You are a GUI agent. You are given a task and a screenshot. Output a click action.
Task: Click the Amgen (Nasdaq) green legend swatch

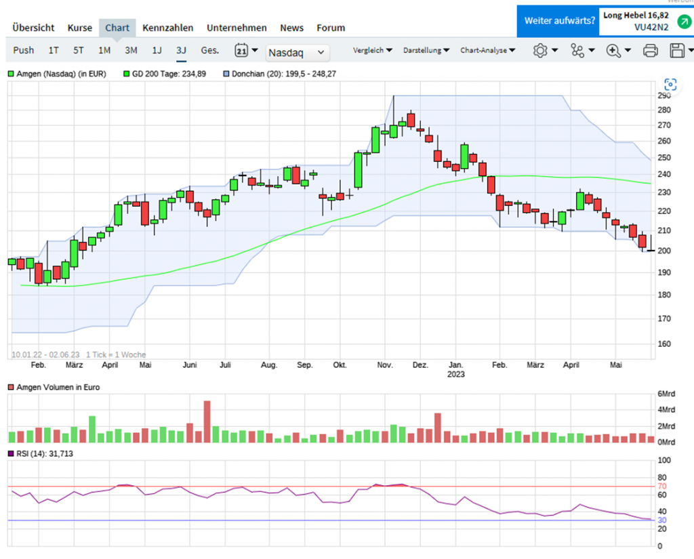click(x=11, y=73)
